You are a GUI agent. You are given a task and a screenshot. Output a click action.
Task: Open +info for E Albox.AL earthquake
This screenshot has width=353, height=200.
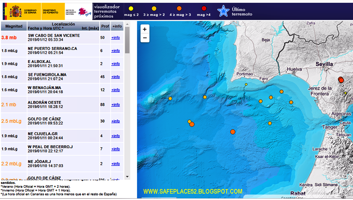pyautogui.click(x=115, y=64)
